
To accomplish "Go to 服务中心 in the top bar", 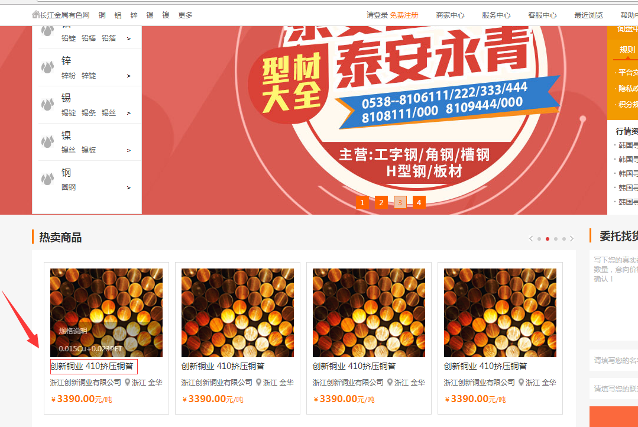I will pos(496,15).
